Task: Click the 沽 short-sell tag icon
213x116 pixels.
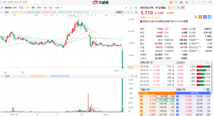Action: tap(174, 8)
